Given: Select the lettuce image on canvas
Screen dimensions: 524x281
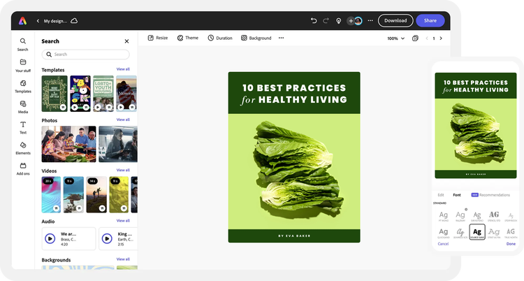Looking at the screenshot, I should (x=298, y=171).
